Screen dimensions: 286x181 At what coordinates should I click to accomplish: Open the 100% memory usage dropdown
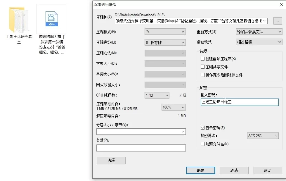173,107
